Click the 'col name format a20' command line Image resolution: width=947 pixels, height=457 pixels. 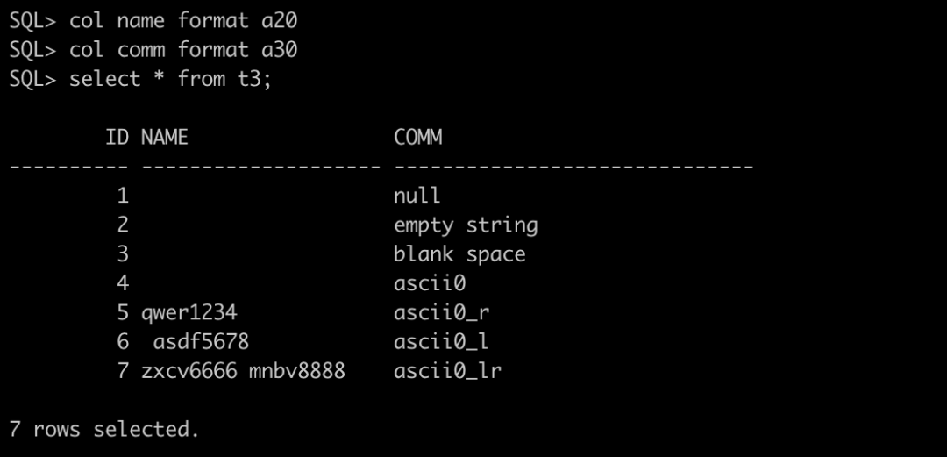[153, 21]
